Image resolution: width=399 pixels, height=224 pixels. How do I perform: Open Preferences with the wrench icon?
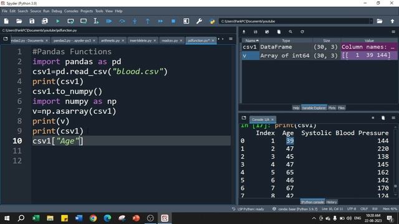[199, 21]
